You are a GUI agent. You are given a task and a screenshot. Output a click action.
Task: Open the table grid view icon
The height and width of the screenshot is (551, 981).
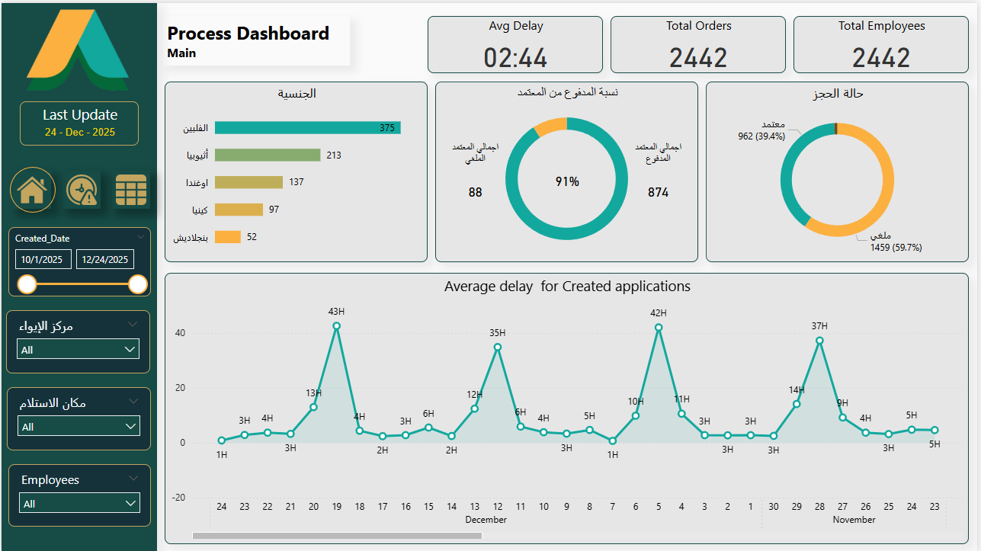(x=131, y=191)
